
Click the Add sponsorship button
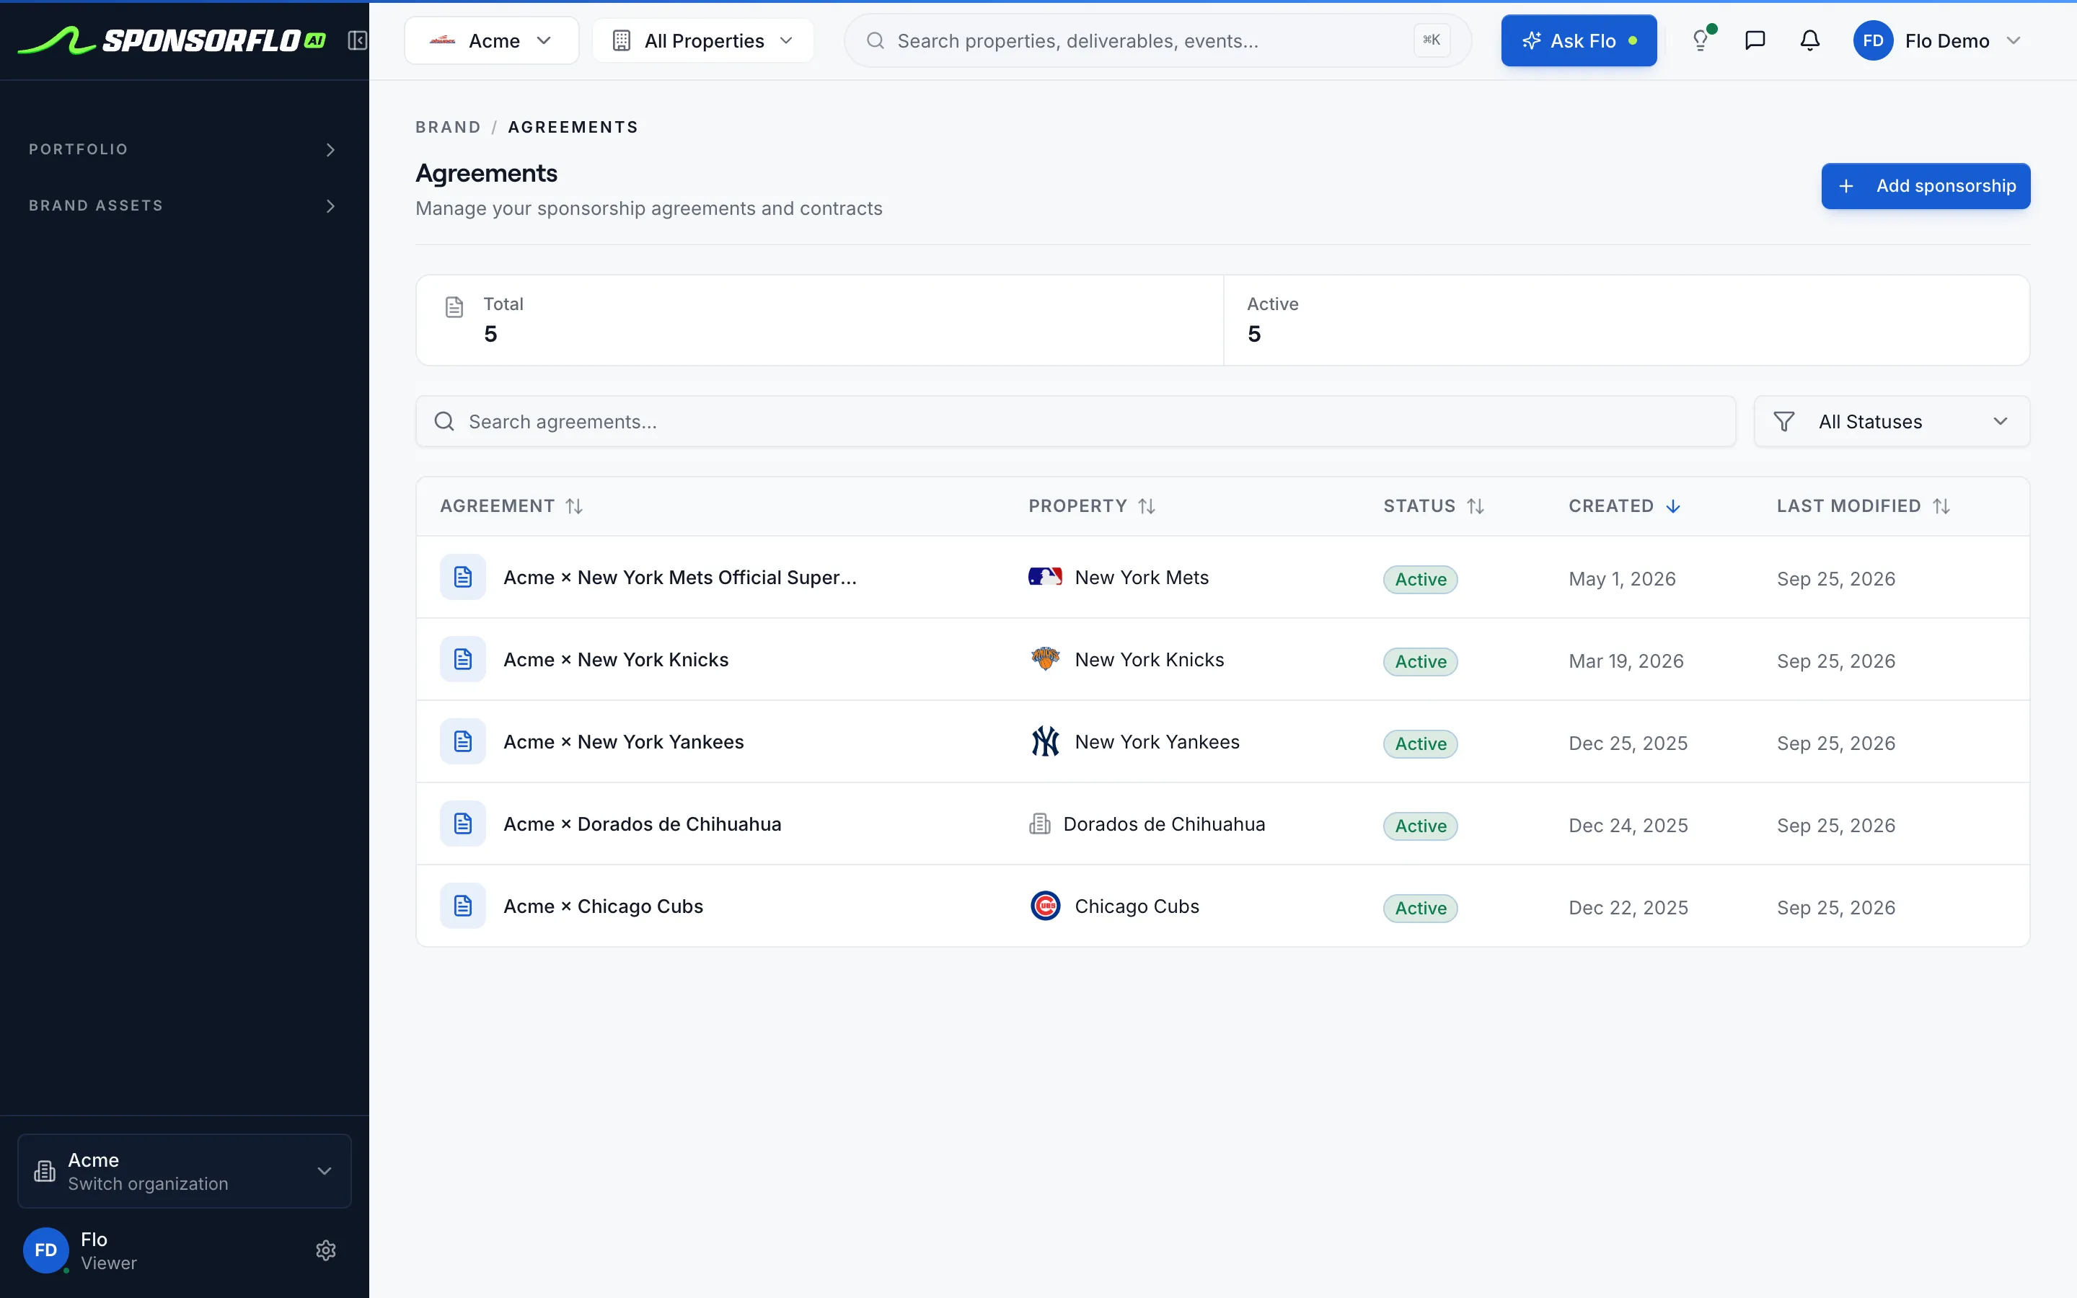(x=1925, y=186)
